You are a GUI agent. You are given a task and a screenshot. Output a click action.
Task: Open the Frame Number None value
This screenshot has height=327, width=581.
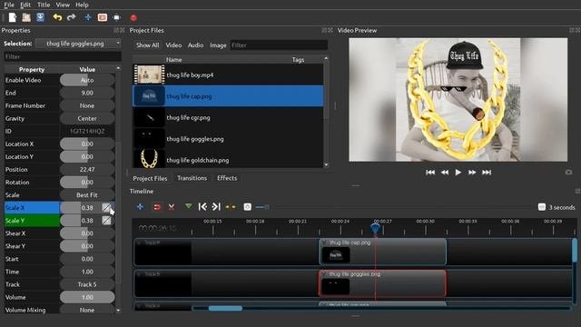click(87, 105)
